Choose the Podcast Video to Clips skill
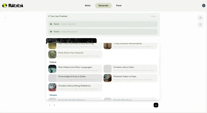The width and height of the screenshot is (207, 113). (x=131, y=78)
